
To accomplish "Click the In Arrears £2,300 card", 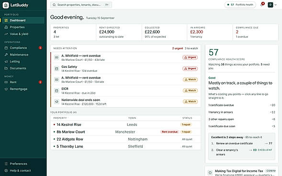I will 210,33.
